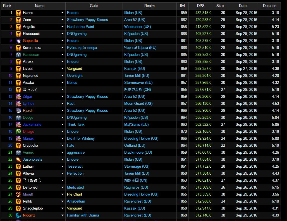Open Gapezilla's dropdown arrow

63,41
